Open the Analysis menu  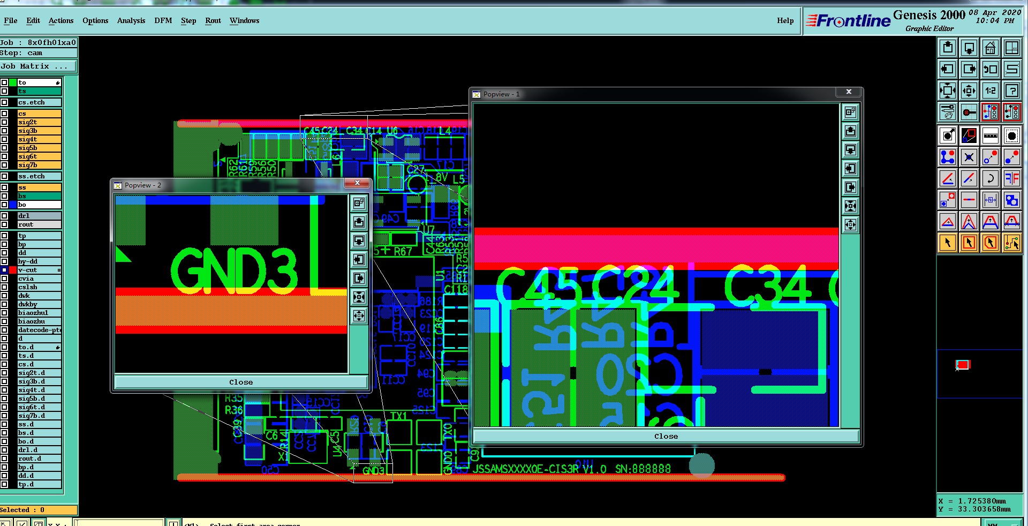click(131, 20)
